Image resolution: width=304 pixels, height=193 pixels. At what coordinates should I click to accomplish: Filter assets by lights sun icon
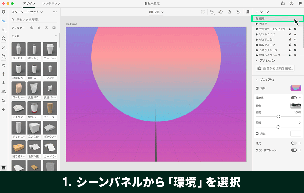(47, 28)
